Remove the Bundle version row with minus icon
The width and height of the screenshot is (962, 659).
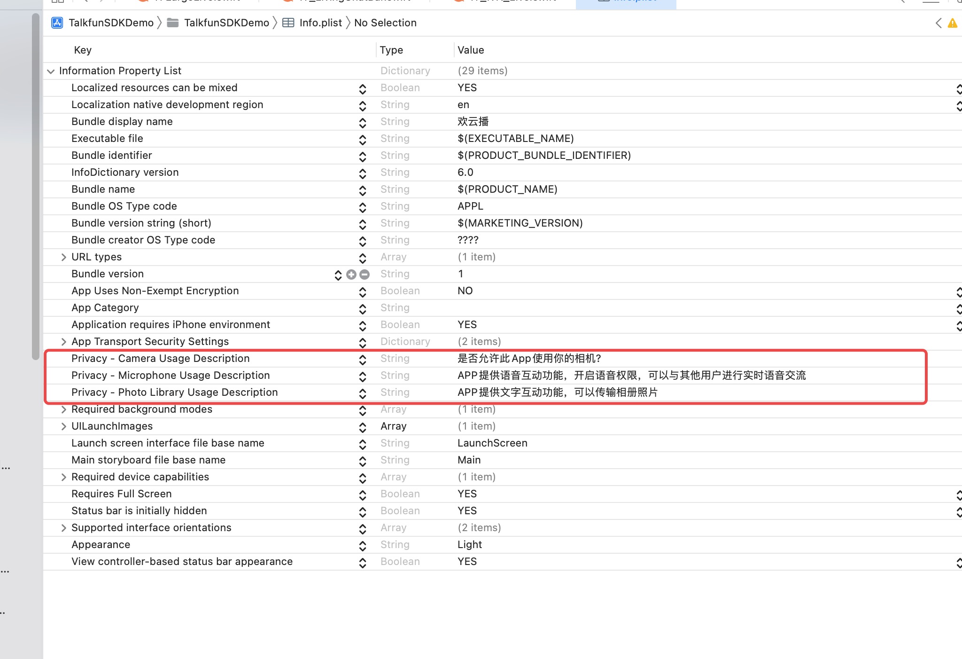(365, 274)
